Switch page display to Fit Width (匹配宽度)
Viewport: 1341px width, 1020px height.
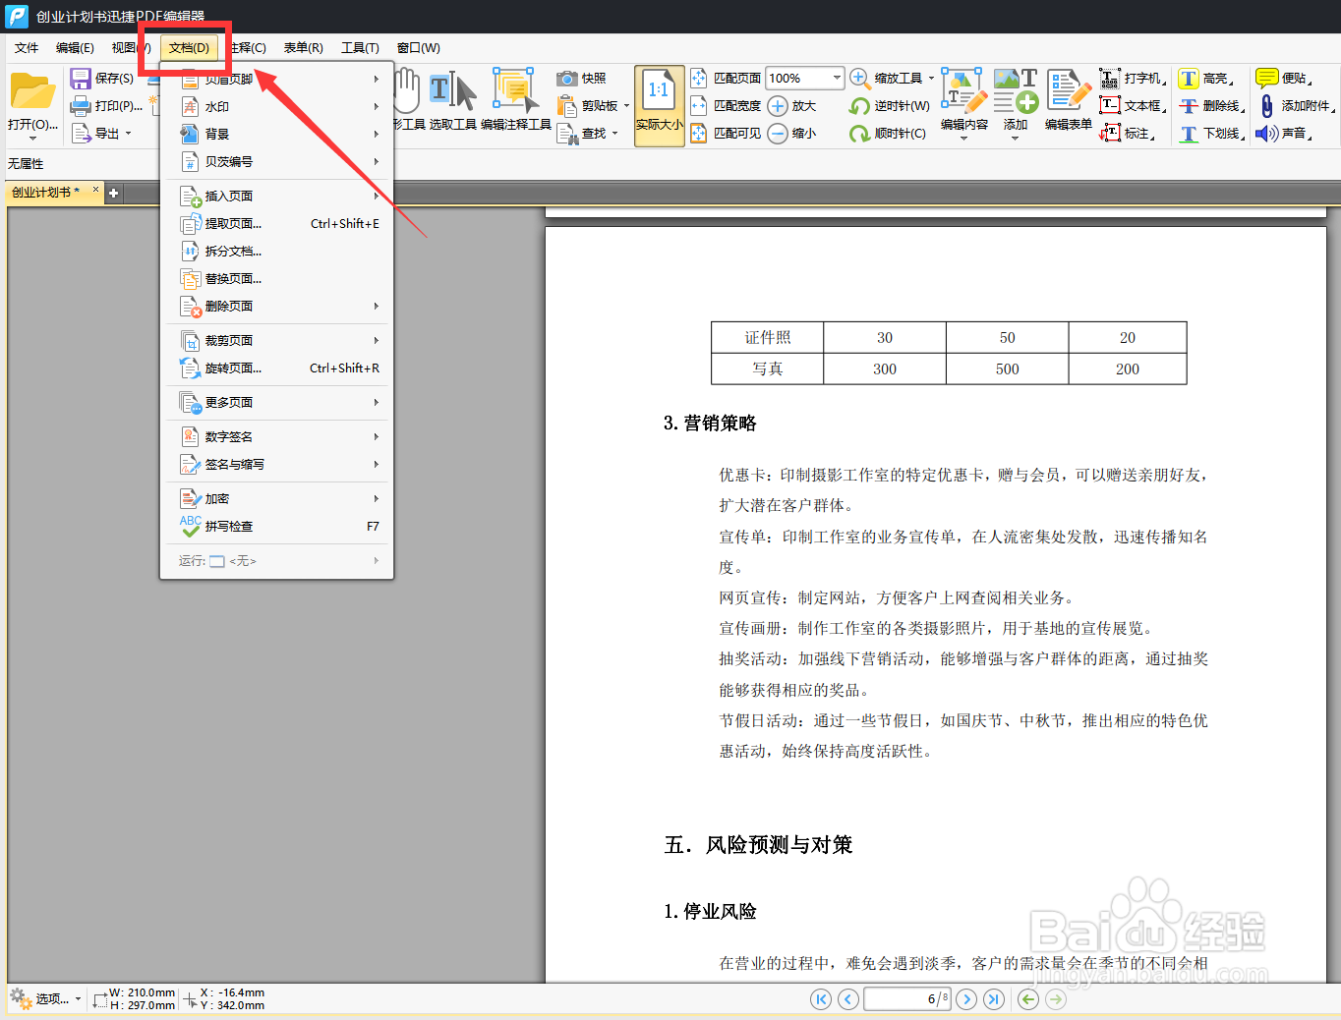click(x=732, y=105)
